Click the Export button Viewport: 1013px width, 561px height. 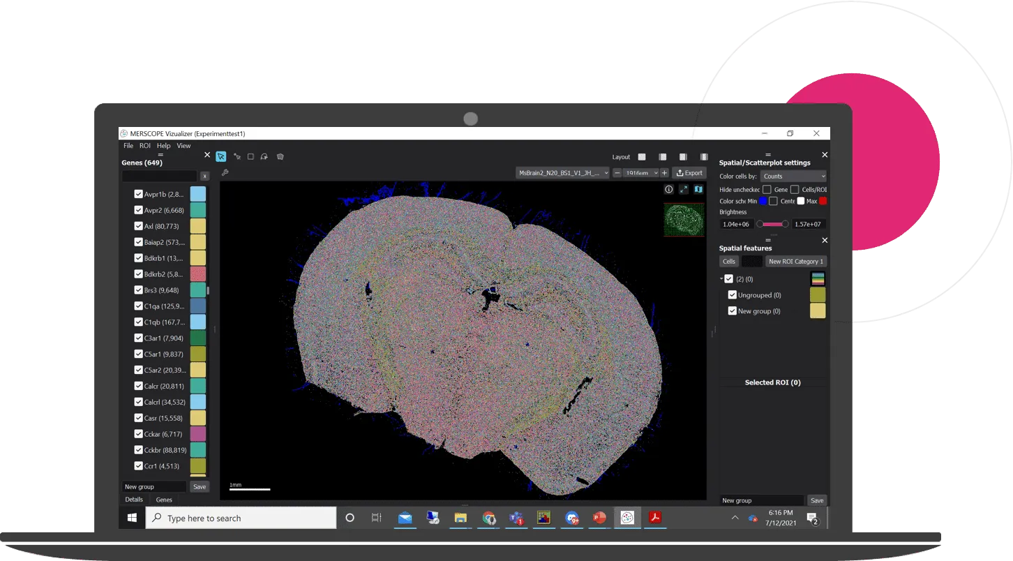(x=689, y=173)
